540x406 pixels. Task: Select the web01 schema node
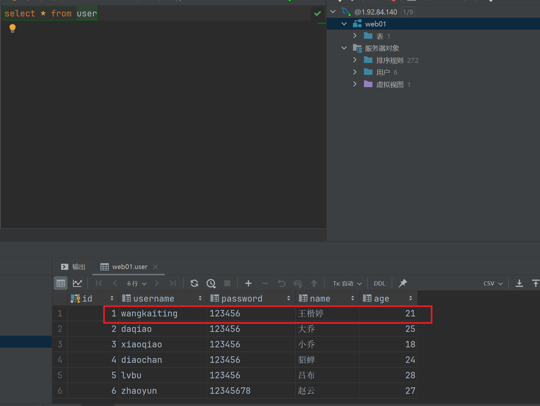(x=375, y=24)
